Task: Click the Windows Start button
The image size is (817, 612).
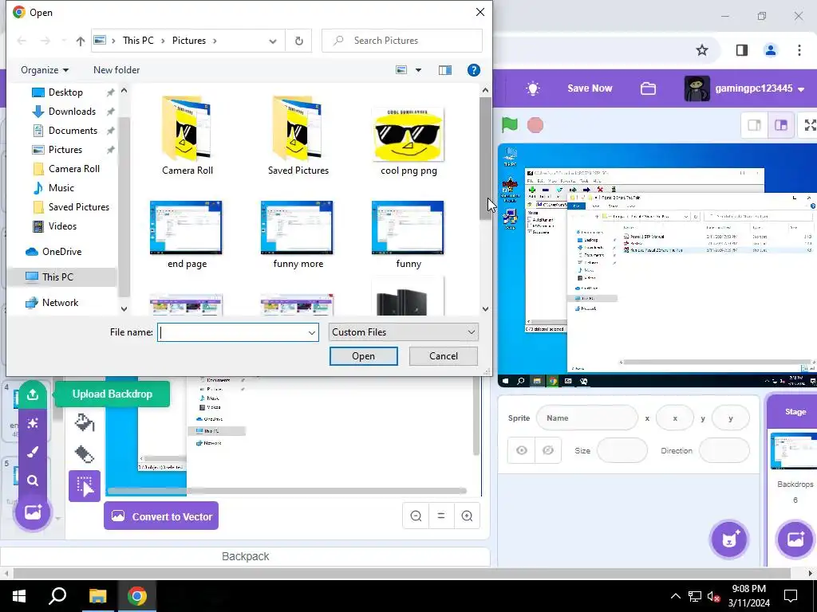Action: pos(19,596)
